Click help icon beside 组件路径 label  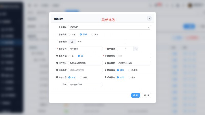(x=57, y=63)
